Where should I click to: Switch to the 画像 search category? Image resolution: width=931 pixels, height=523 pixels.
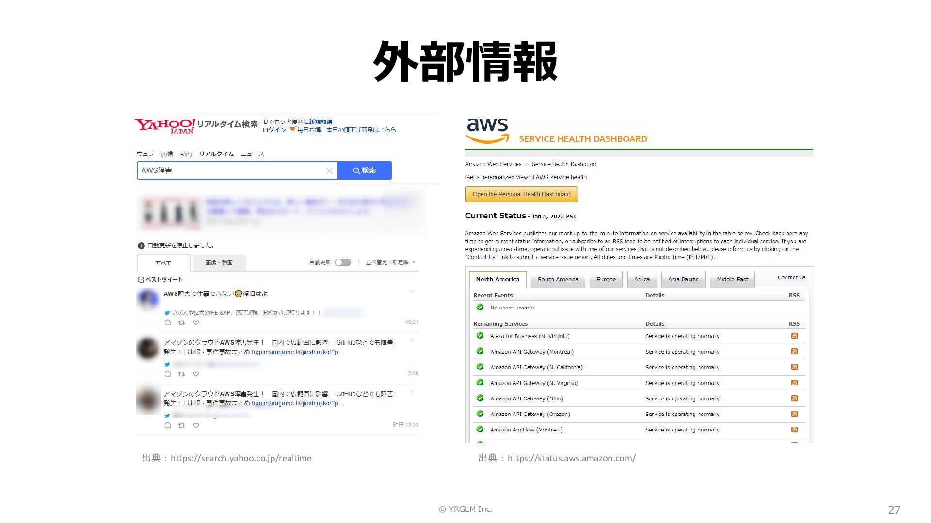[167, 154]
